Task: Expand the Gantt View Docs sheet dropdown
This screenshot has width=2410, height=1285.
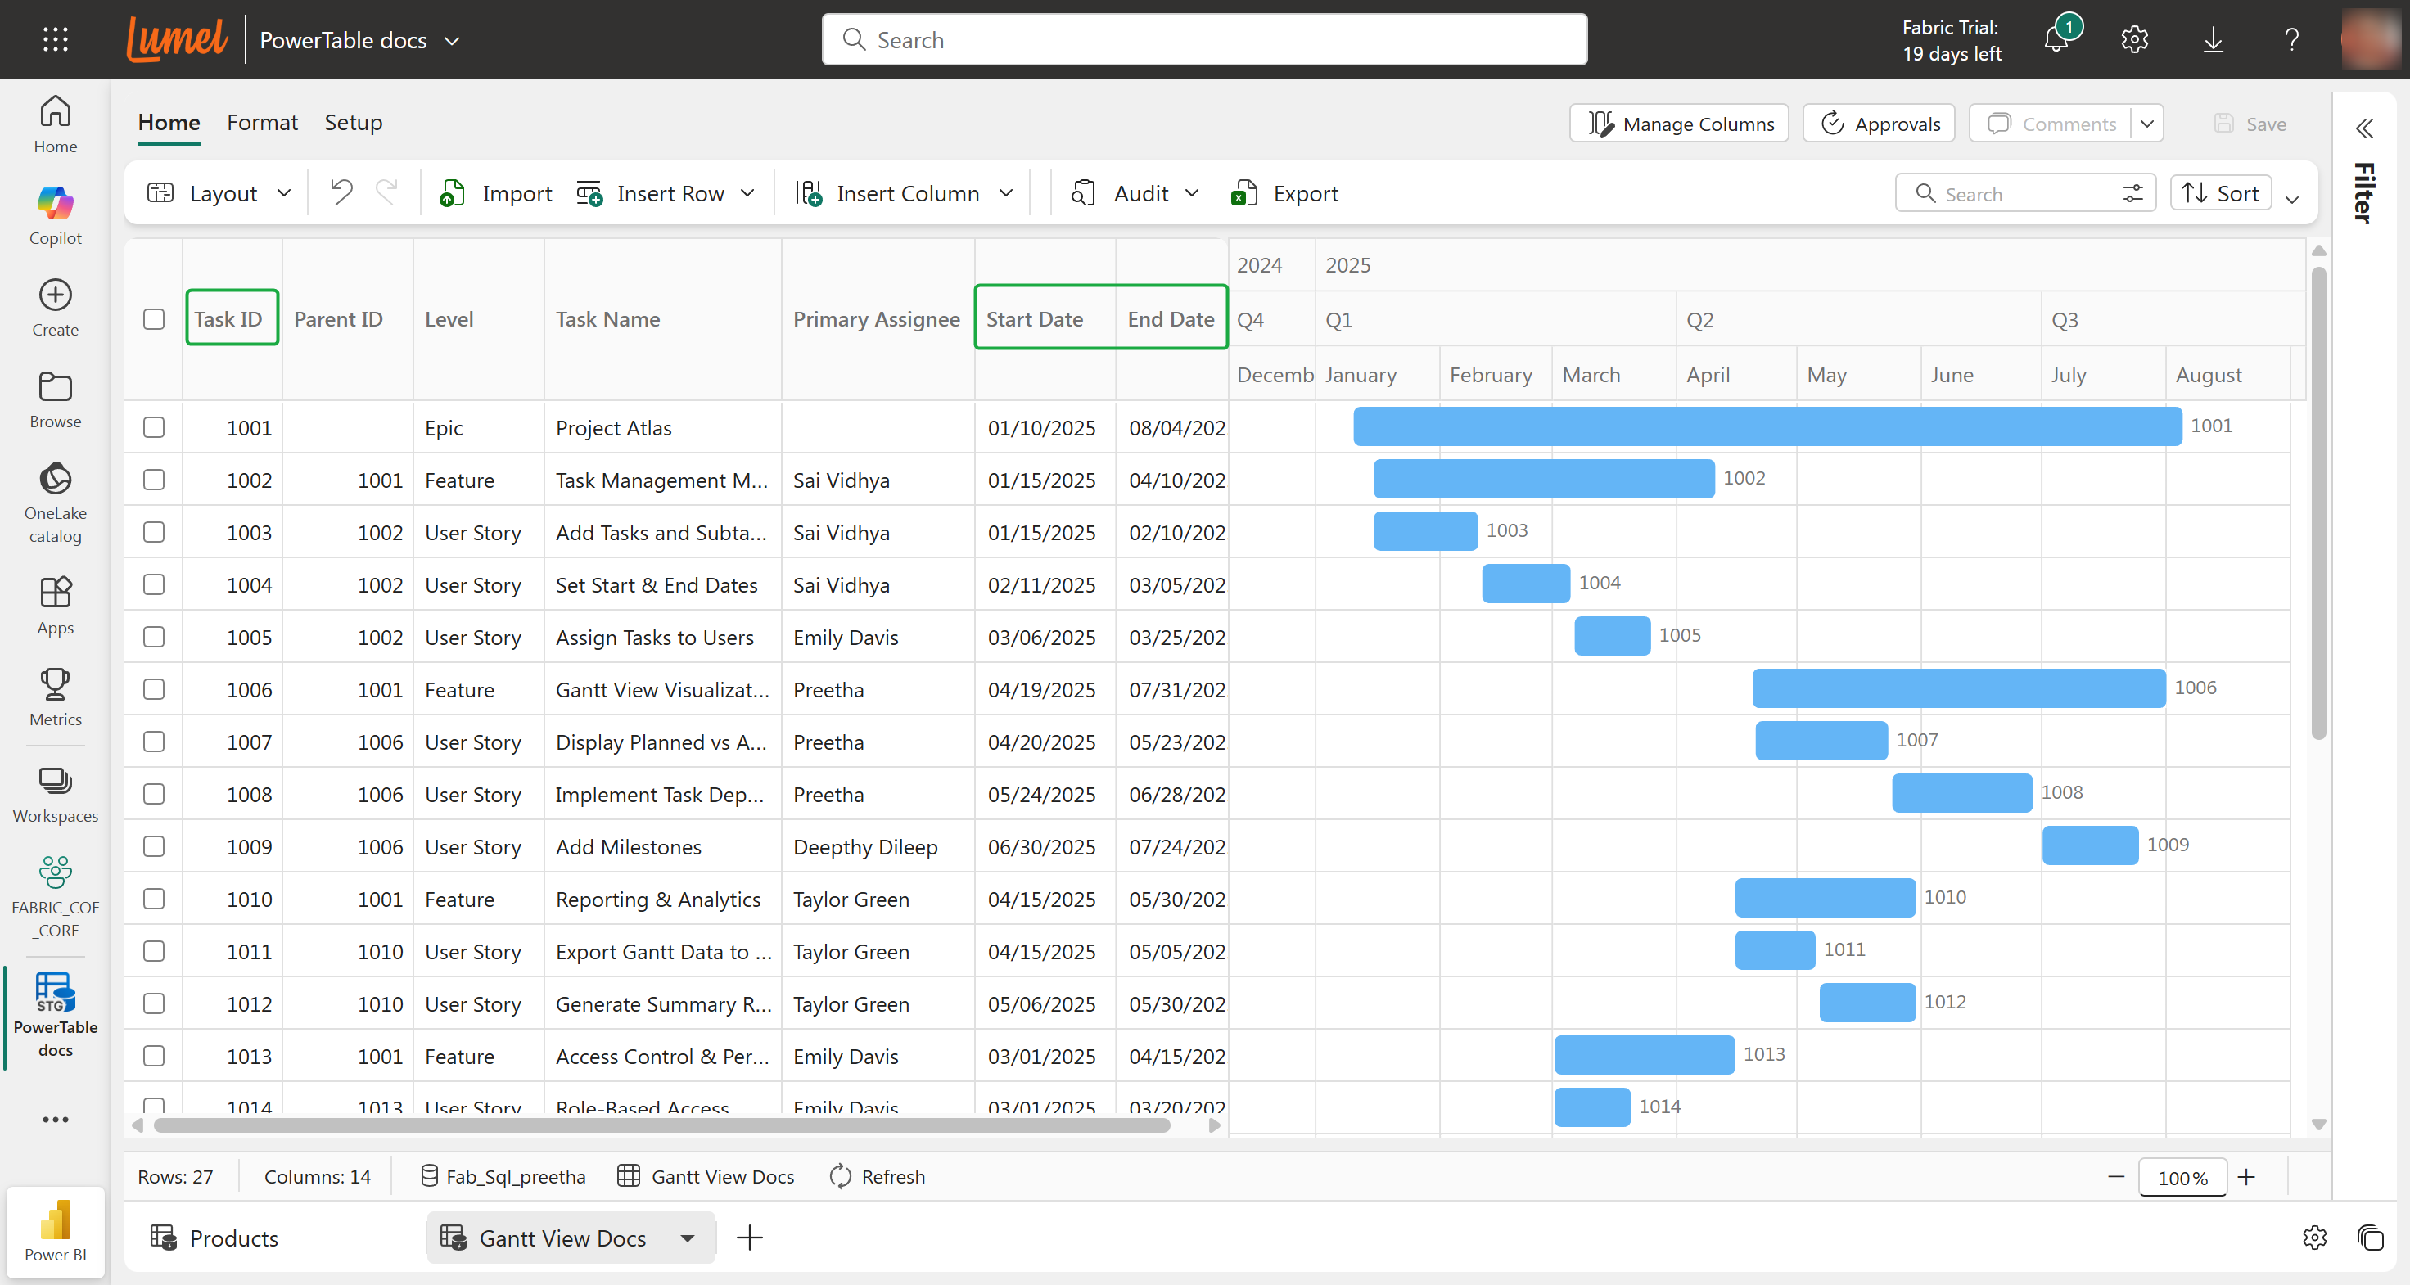Action: pyautogui.click(x=688, y=1238)
